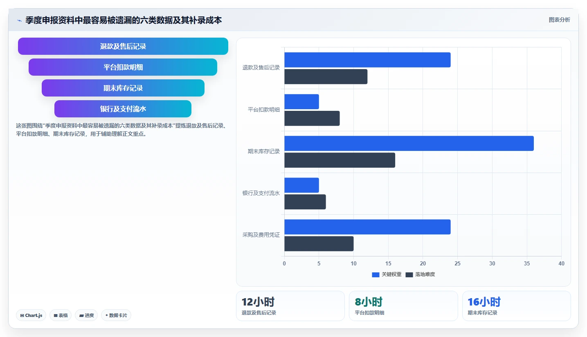The image size is (587, 337).
Task: Click the 采购及费用凭证 axis label
Action: click(261, 235)
